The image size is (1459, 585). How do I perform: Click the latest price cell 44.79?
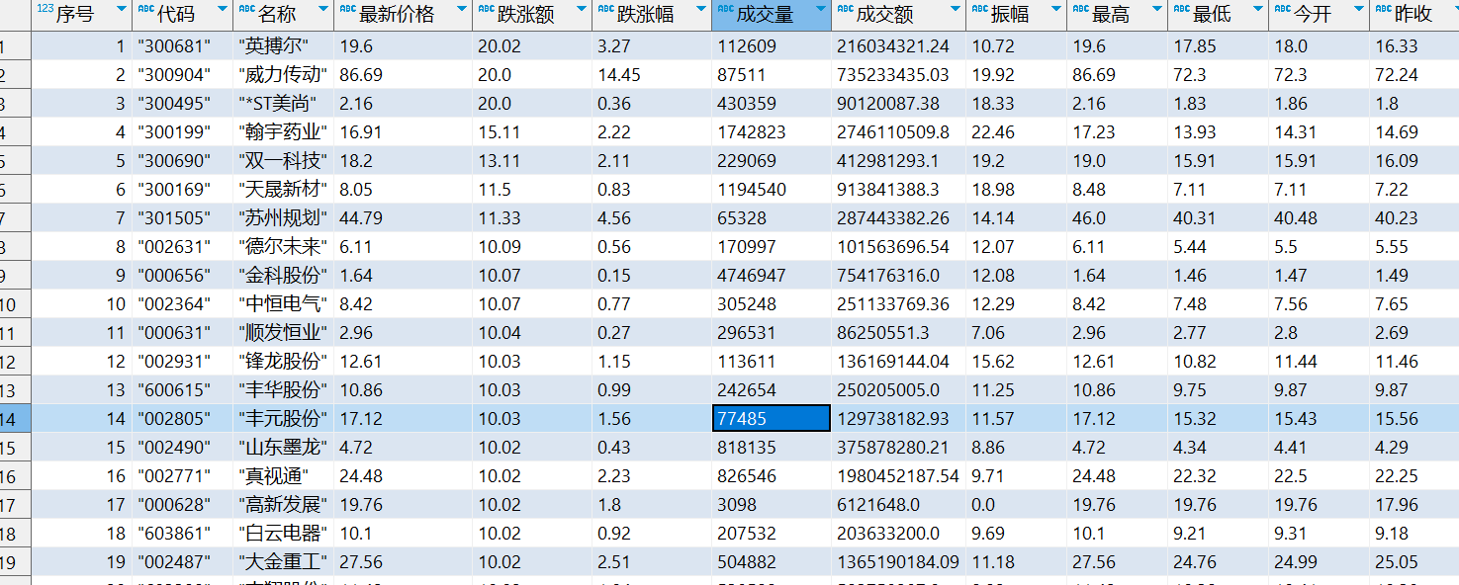404,218
